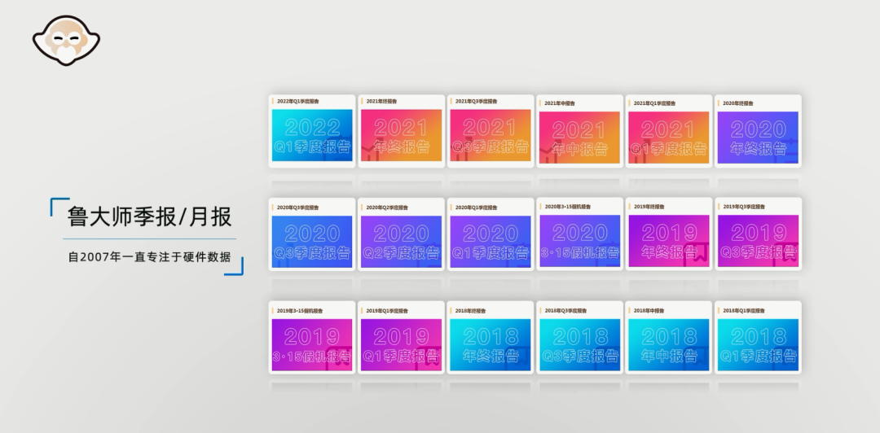The image size is (880, 433).
Task: Select the 2018年终报告 card
Action: [x=491, y=338]
